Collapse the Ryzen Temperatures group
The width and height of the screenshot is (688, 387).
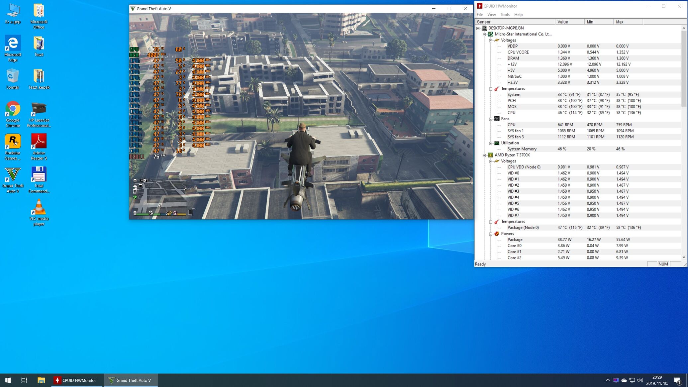pos(491,222)
